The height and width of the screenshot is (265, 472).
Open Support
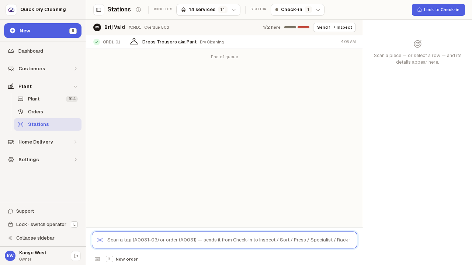coord(43,211)
